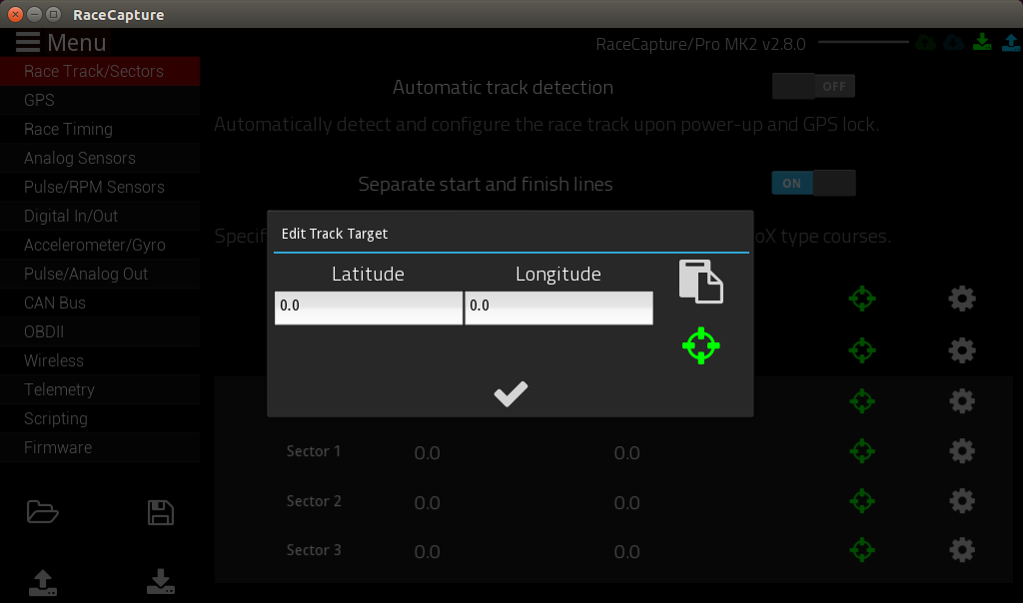Viewport: 1023px width, 603px height.
Task: Click the blue upload icon in header
Action: tap(1011, 42)
